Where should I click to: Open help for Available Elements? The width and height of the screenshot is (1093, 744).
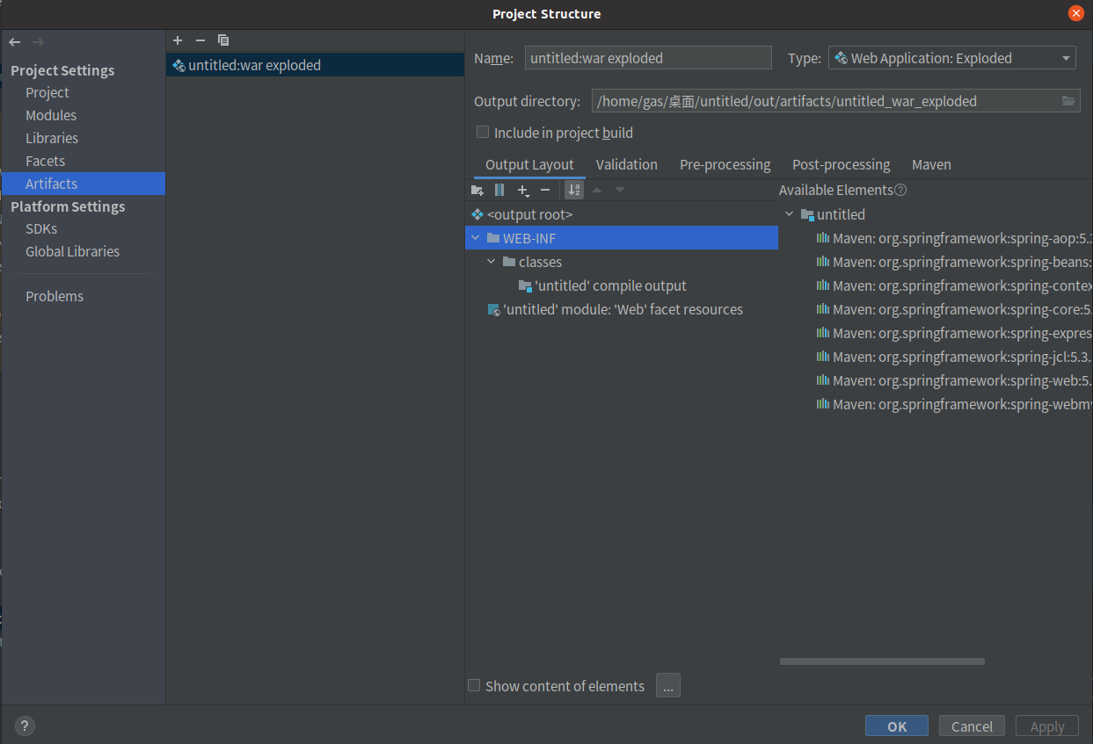900,190
